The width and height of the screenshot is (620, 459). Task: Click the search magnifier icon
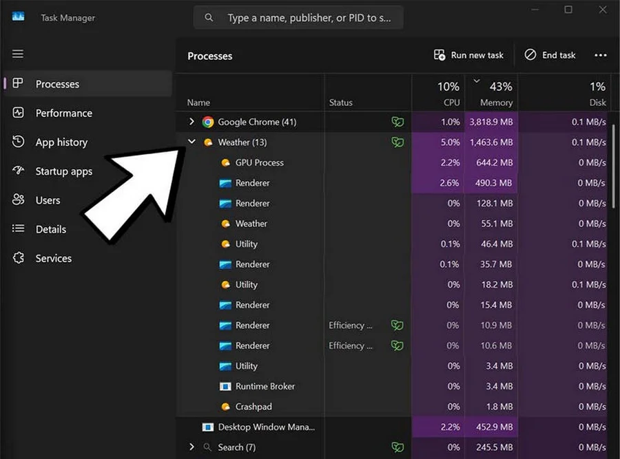coord(209,17)
